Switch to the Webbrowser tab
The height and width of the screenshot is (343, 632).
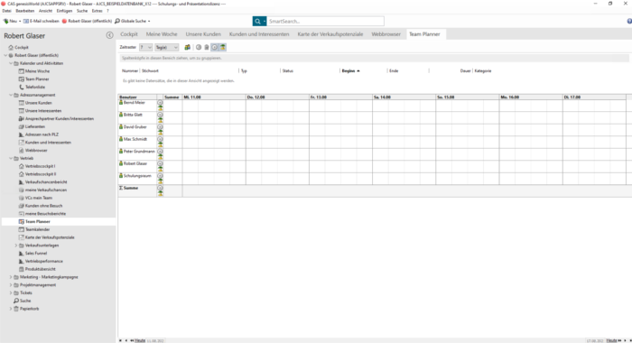(x=386, y=34)
